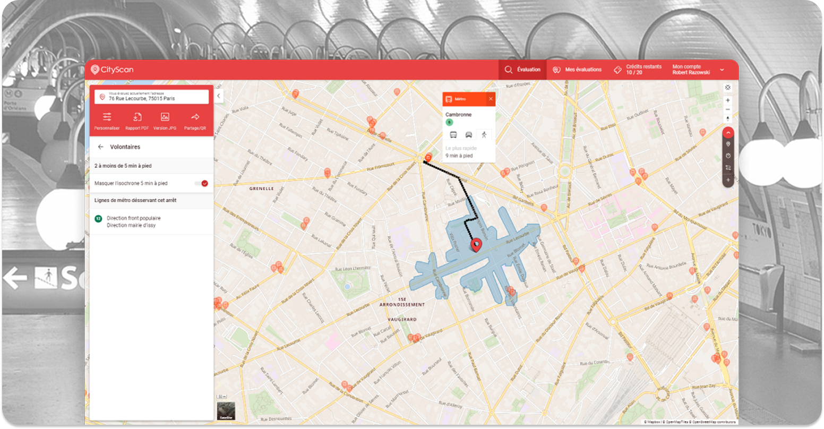Select bus transit mode in Cambronne popup
The height and width of the screenshot is (429, 824).
click(x=453, y=135)
